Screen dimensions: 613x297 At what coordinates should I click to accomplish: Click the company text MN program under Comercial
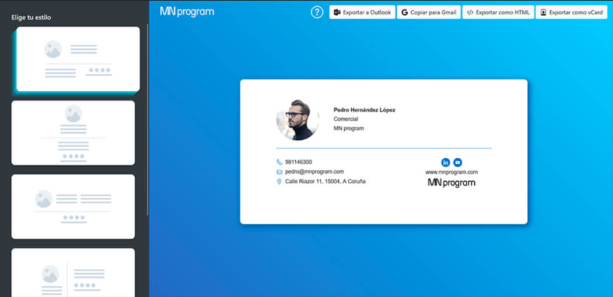click(x=349, y=128)
